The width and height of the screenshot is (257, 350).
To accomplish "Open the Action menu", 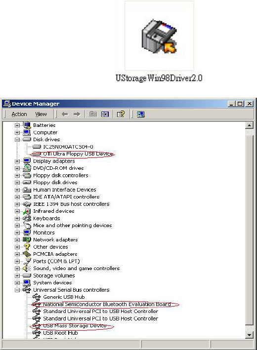I will pos(19,115).
